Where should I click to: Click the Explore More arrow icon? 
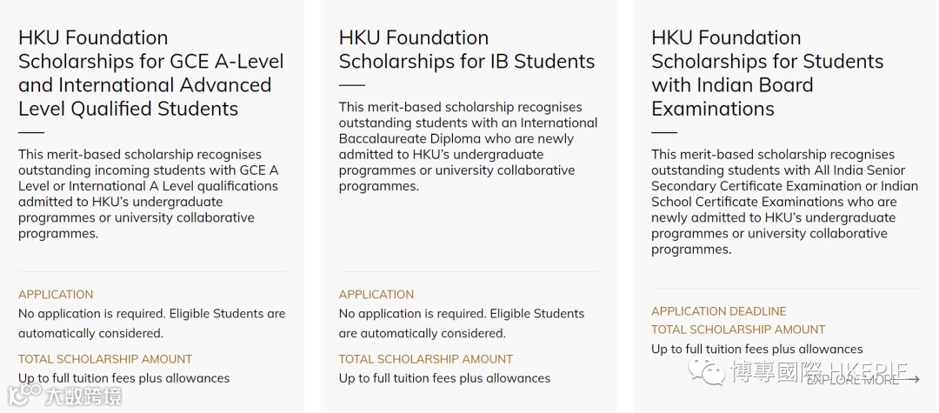(x=912, y=379)
